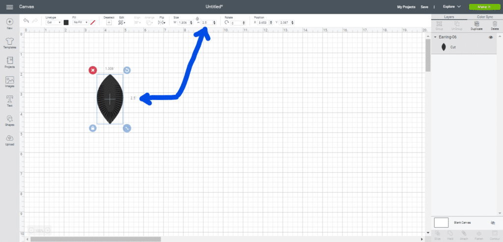The height and width of the screenshot is (242, 503).
Task: Open the Templates panel icon
Action: click(9, 41)
